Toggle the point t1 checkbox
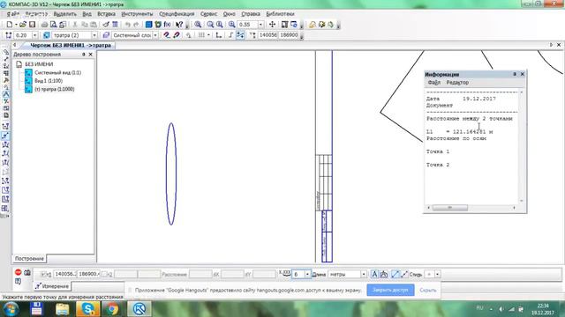565x317 pixels. (x=43, y=274)
